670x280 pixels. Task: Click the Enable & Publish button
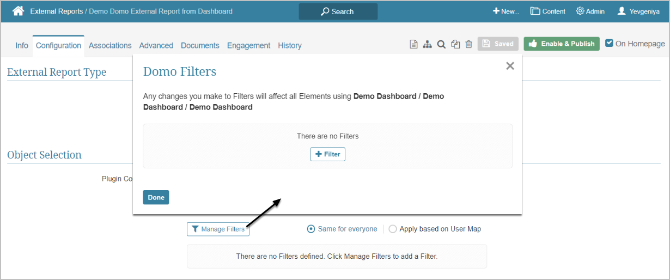point(562,44)
